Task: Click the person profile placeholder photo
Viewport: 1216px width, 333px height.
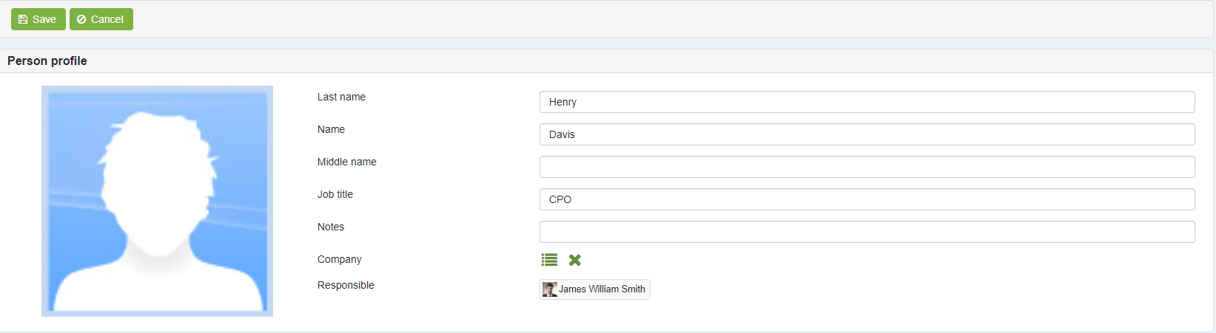Action: (x=157, y=201)
